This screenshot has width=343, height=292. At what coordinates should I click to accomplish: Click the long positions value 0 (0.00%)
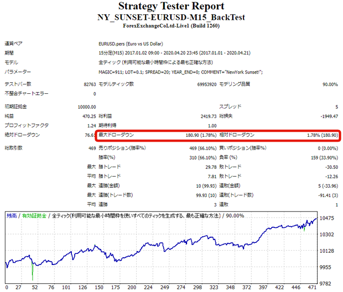coord(328,148)
